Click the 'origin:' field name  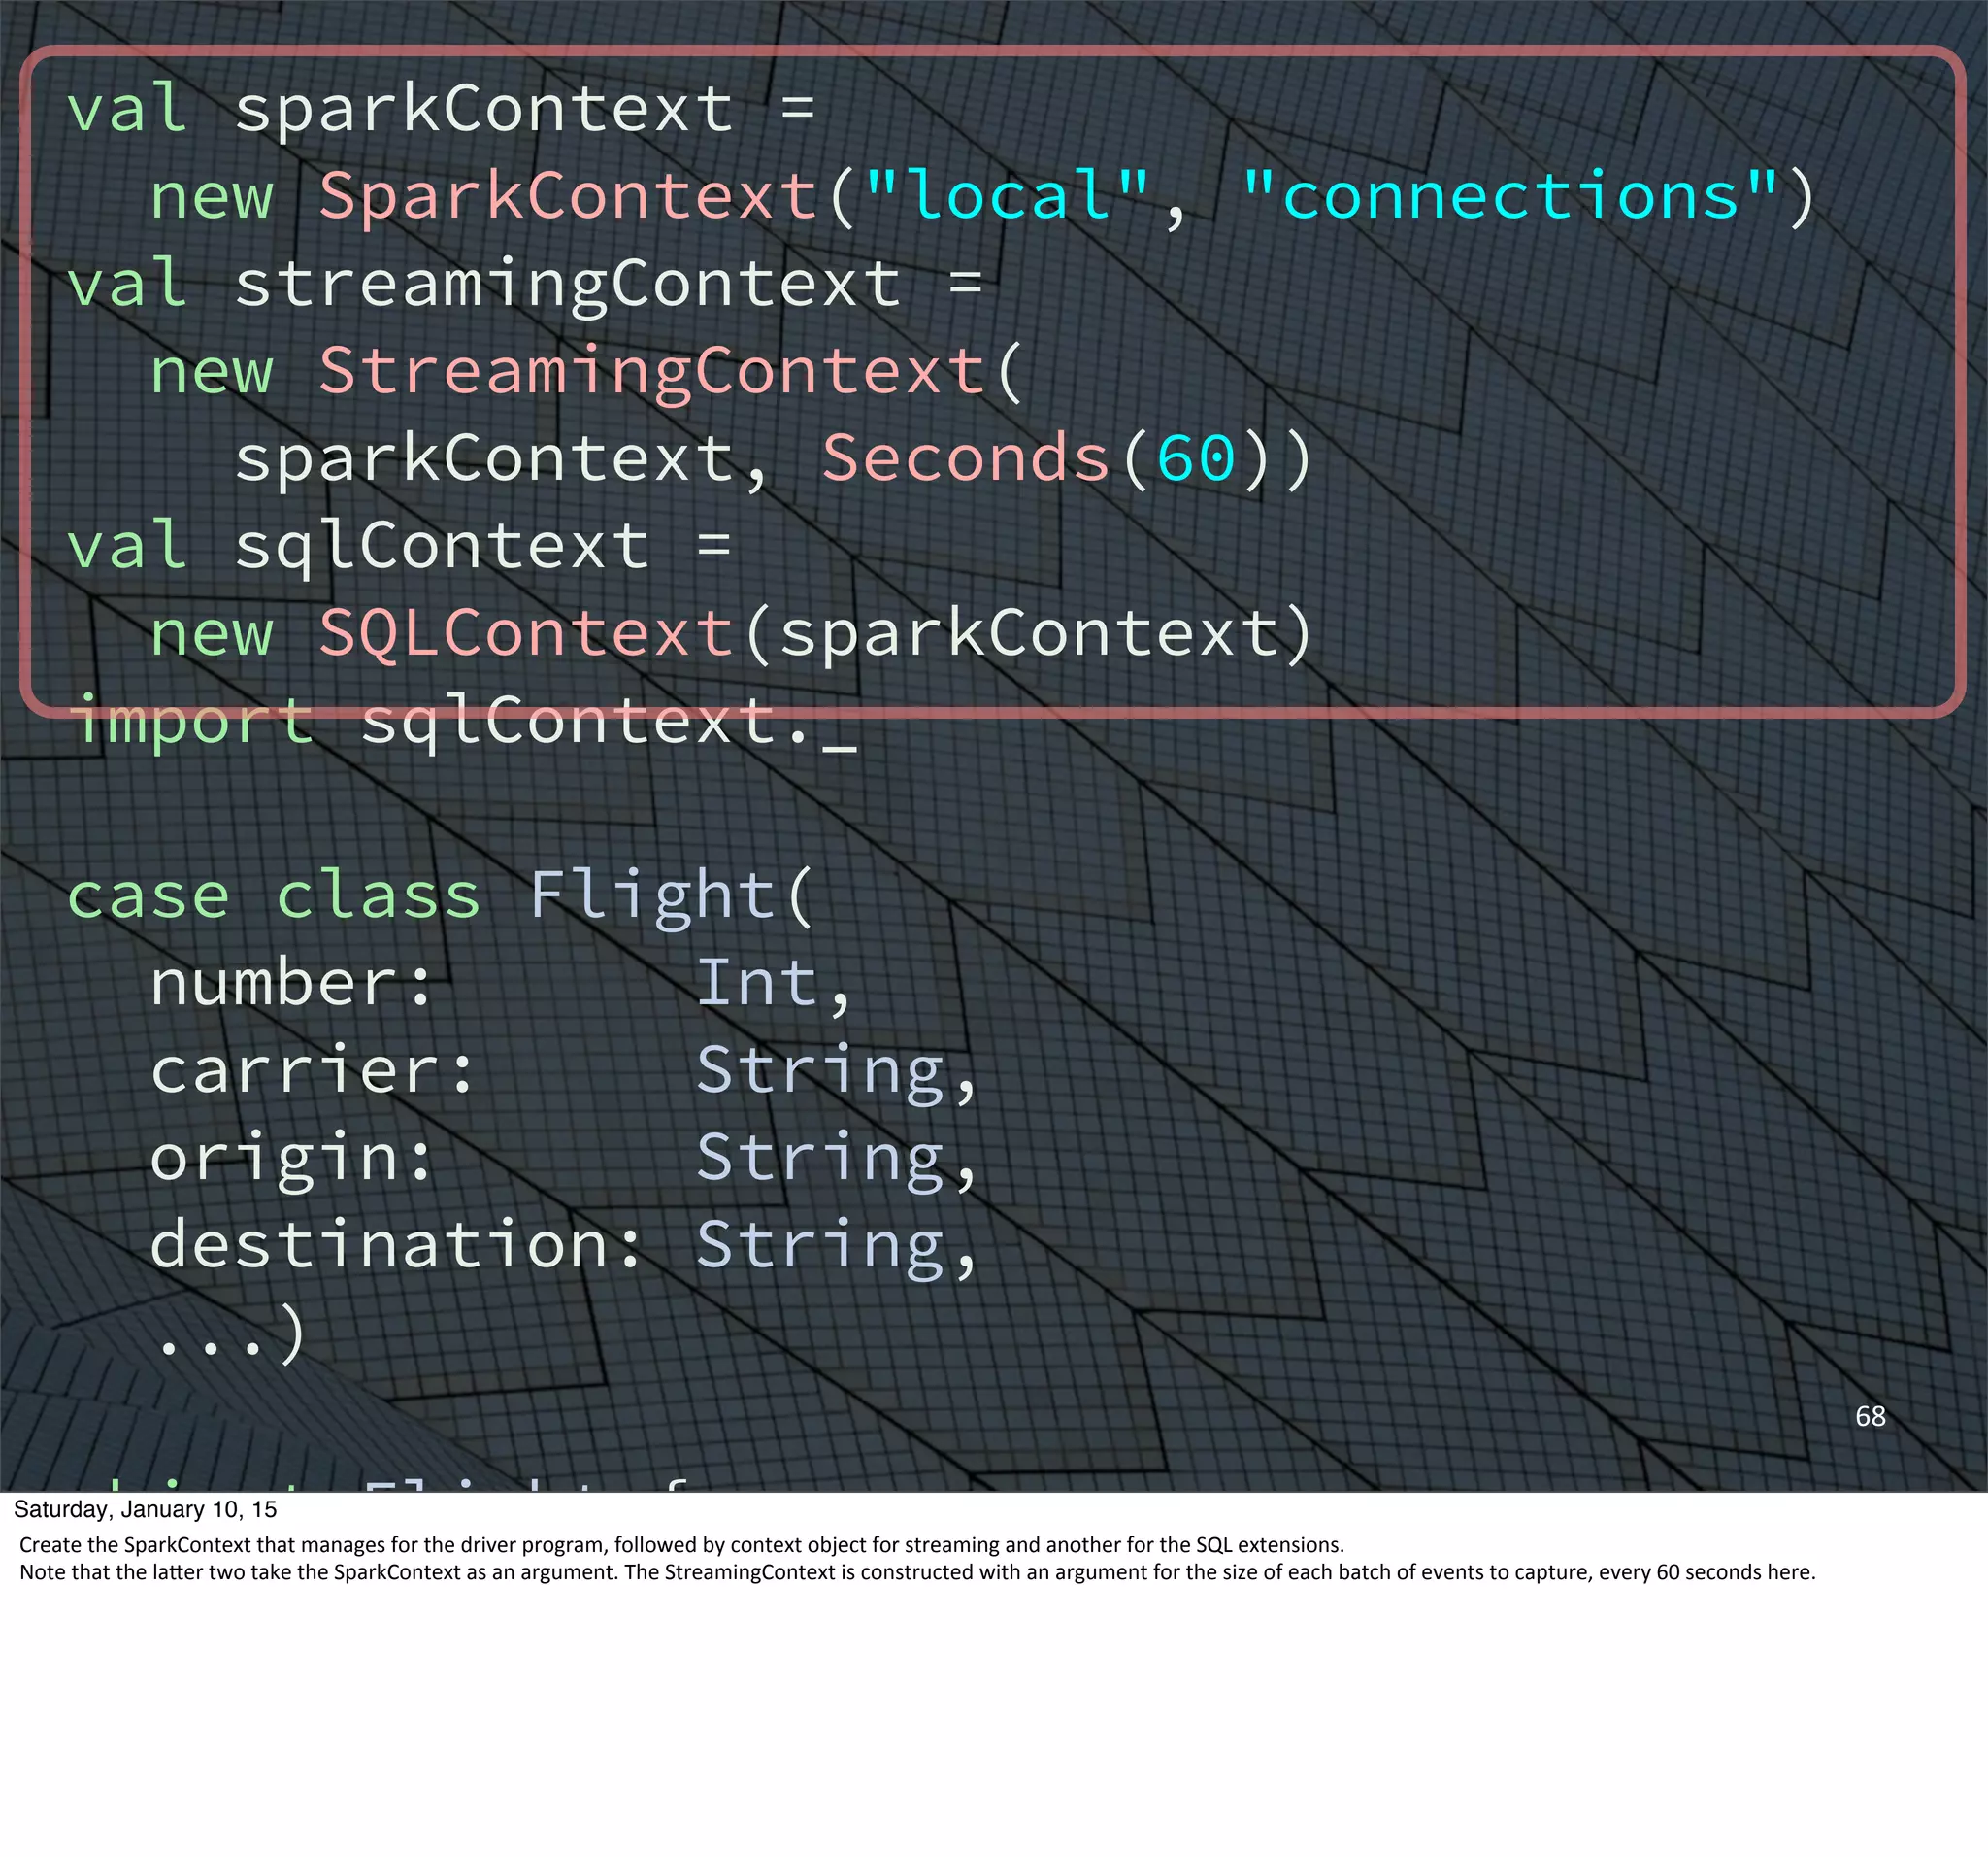(291, 1160)
